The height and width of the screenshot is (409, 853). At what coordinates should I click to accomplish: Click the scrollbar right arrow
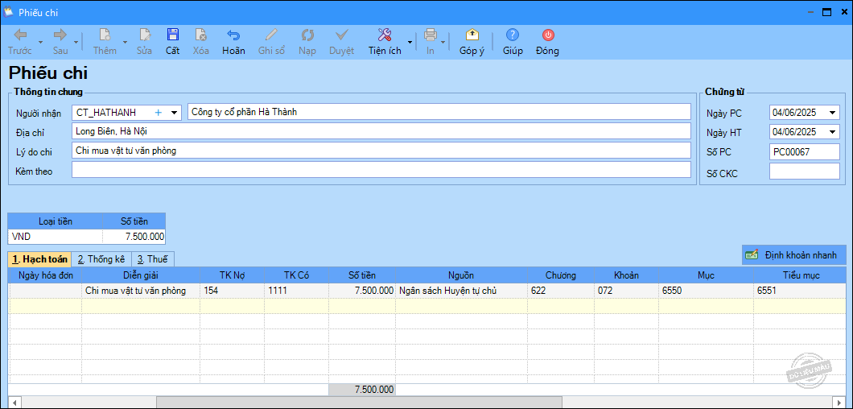[x=840, y=403]
